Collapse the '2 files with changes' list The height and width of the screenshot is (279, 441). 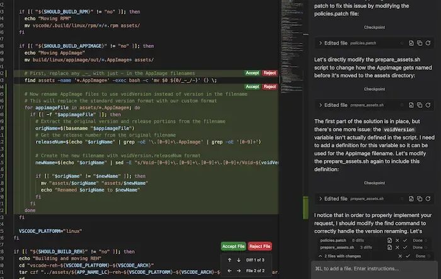coord(320,256)
